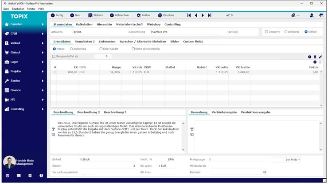Go to the next record arrow
Image resolution: width=328 pixels, height=184 pixels.
click(x=203, y=15)
